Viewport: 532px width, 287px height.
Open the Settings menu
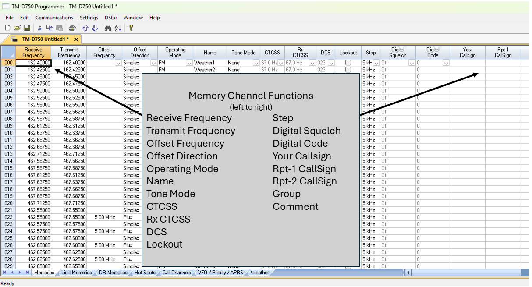tap(89, 18)
